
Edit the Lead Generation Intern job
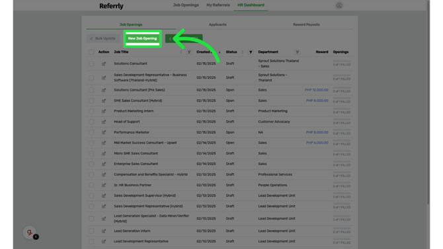pyautogui.click(x=104, y=231)
